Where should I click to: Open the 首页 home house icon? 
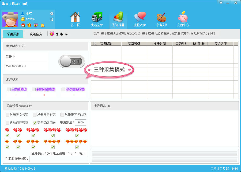[x=75, y=19]
